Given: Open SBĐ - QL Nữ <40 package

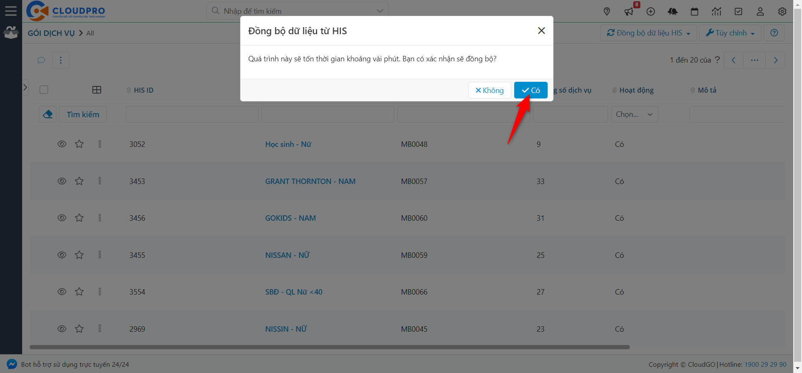Looking at the screenshot, I should click(x=294, y=292).
